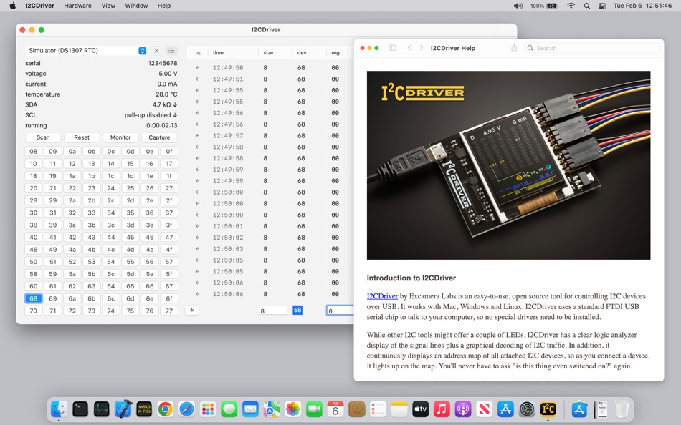Select the log row at 12:50:03

270,249
